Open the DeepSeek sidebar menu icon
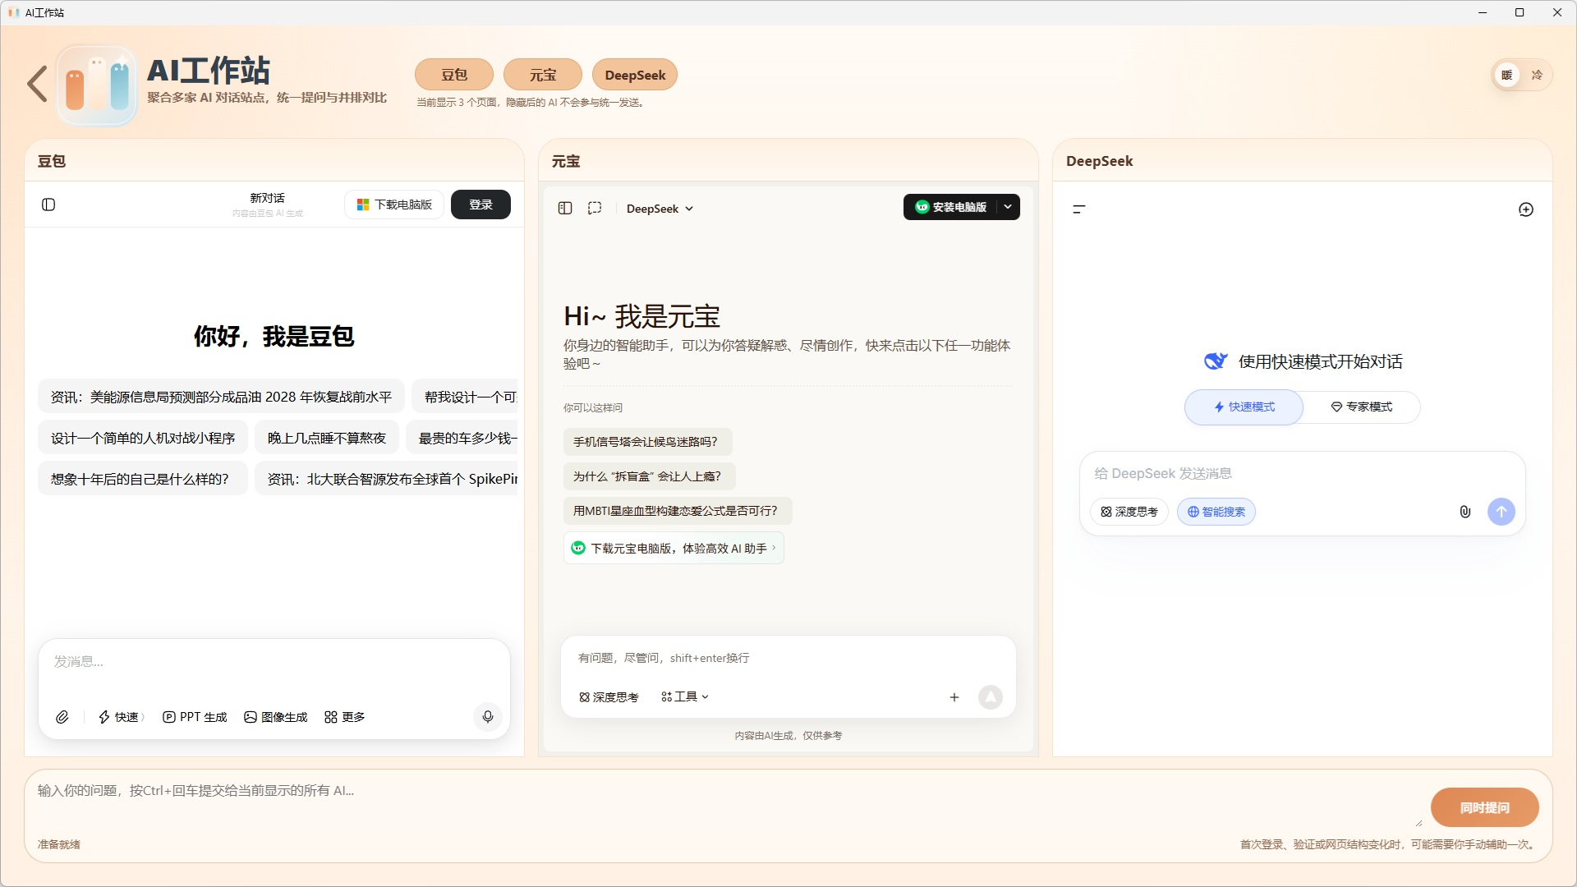This screenshot has width=1577, height=887. tap(1079, 209)
